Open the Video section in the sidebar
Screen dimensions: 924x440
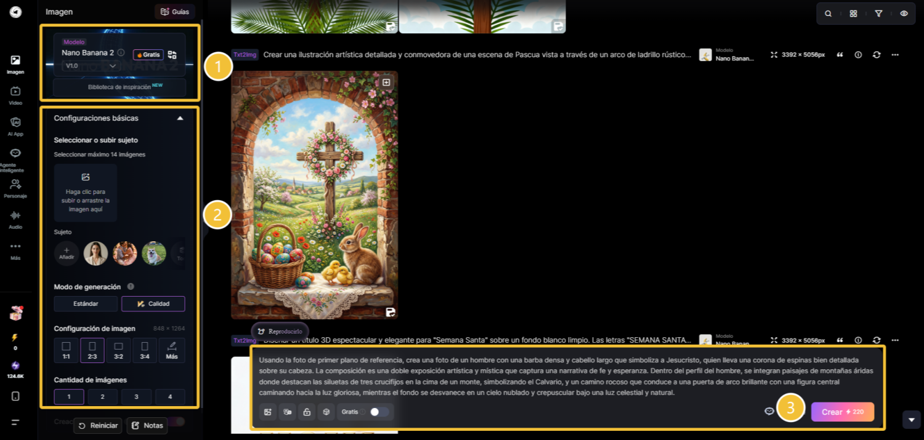[x=15, y=94]
